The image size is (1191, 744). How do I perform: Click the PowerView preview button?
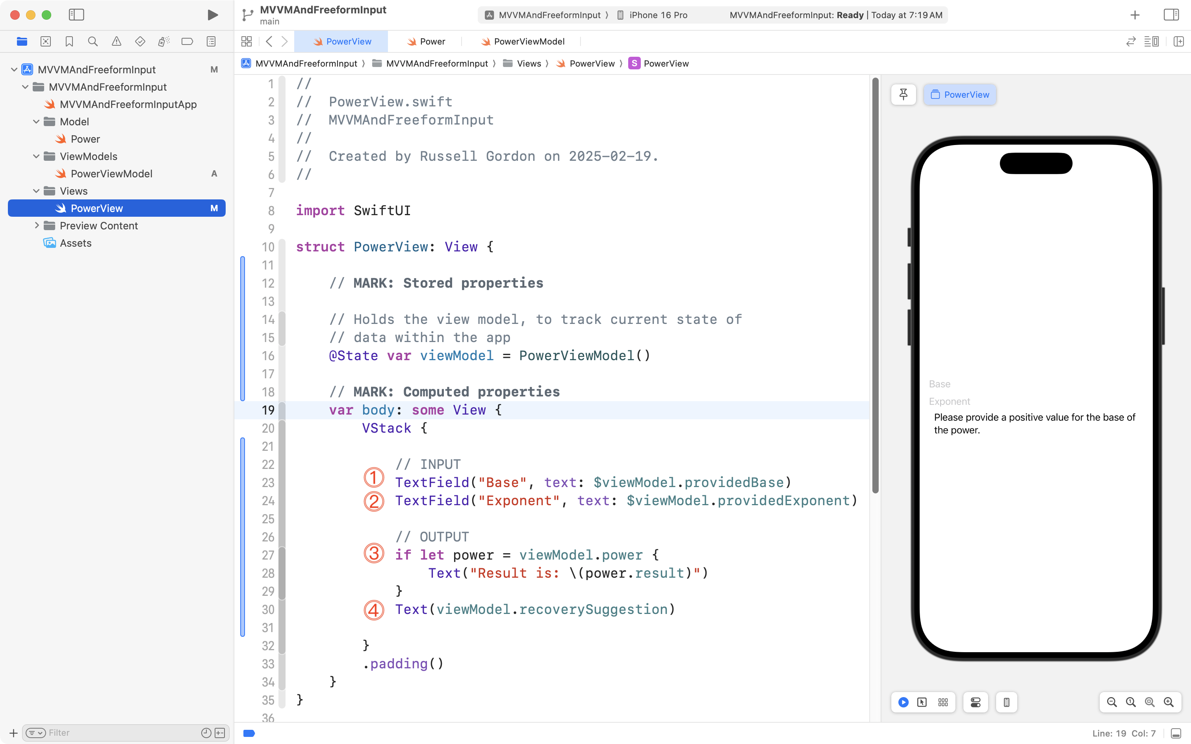(x=959, y=95)
